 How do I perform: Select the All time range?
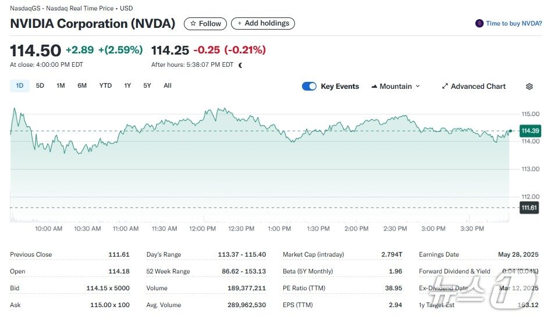click(x=168, y=86)
